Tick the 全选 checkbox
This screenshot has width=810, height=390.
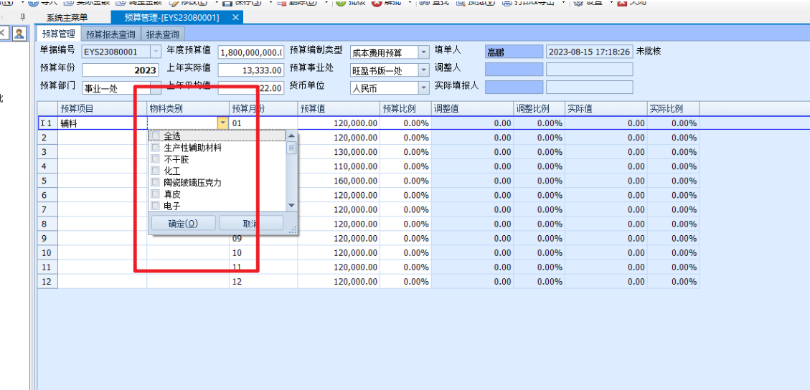(155, 136)
